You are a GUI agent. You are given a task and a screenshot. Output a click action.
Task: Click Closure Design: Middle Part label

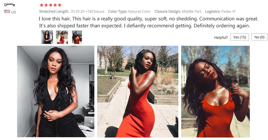coord(178,11)
